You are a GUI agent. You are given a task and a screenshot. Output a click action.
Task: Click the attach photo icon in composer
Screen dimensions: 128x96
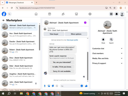[49, 86]
